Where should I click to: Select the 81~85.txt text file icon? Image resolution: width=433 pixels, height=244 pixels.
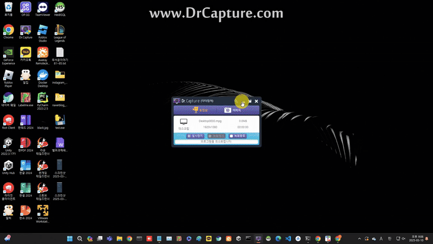tap(60, 56)
